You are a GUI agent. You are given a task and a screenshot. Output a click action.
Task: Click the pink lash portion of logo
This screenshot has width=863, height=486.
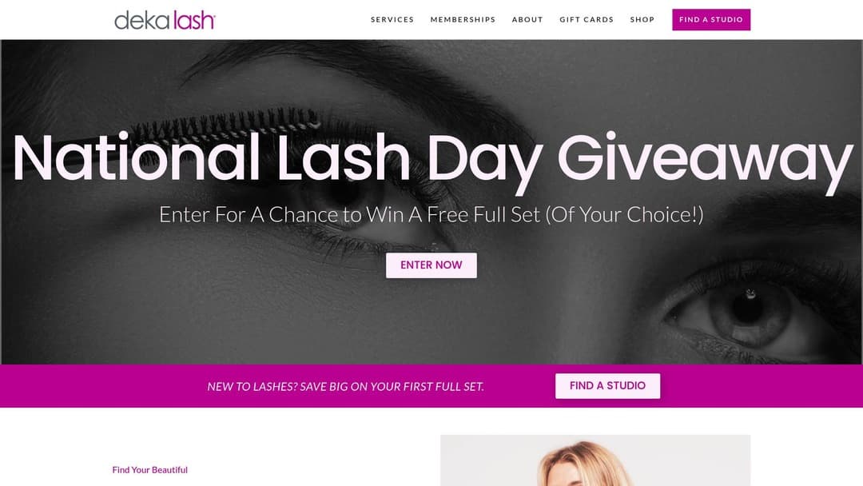(x=193, y=20)
